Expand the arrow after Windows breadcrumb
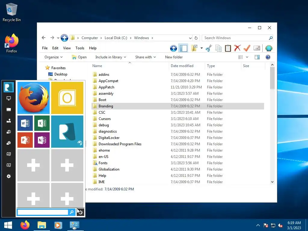Image resolution: width=308 pixels, height=231 pixels. pyautogui.click(x=152, y=38)
